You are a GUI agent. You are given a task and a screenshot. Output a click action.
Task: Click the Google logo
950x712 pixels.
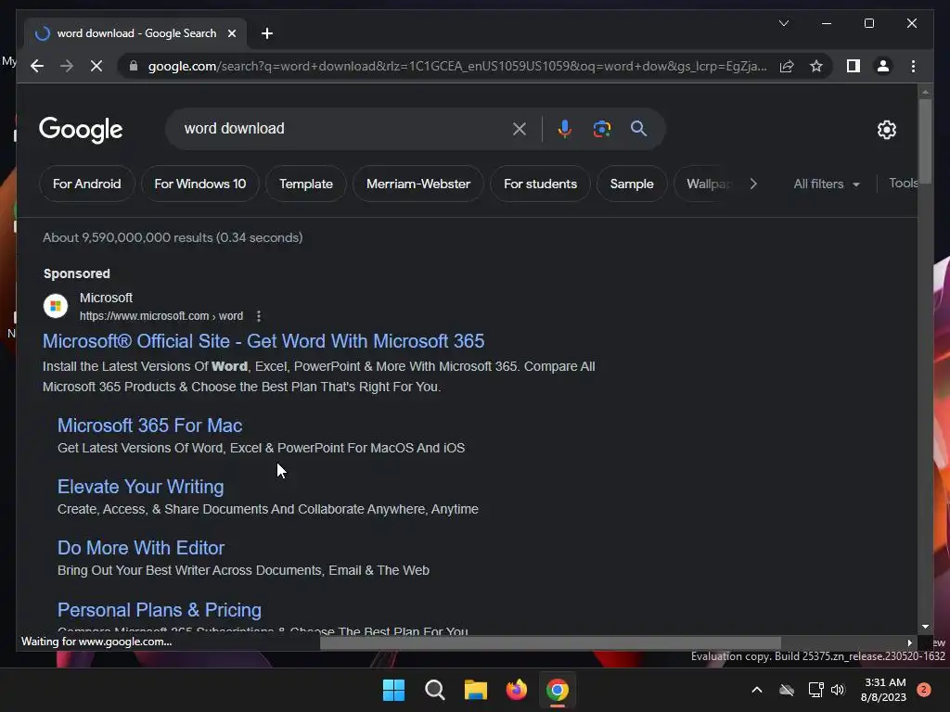(x=81, y=130)
